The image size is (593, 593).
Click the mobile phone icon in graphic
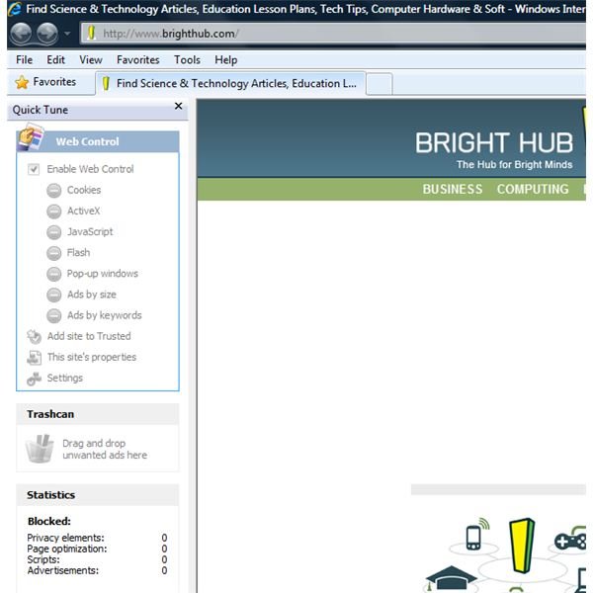tap(477, 534)
